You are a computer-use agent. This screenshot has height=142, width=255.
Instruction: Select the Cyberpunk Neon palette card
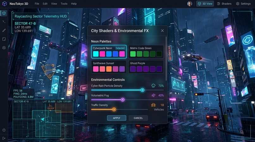(109, 52)
